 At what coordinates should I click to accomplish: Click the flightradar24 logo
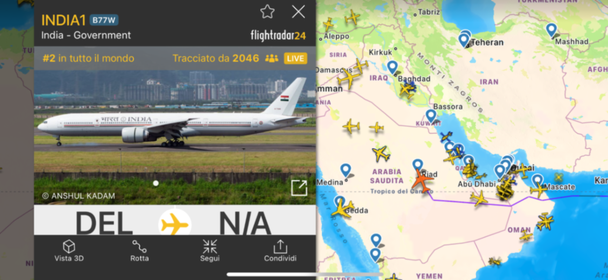278,35
